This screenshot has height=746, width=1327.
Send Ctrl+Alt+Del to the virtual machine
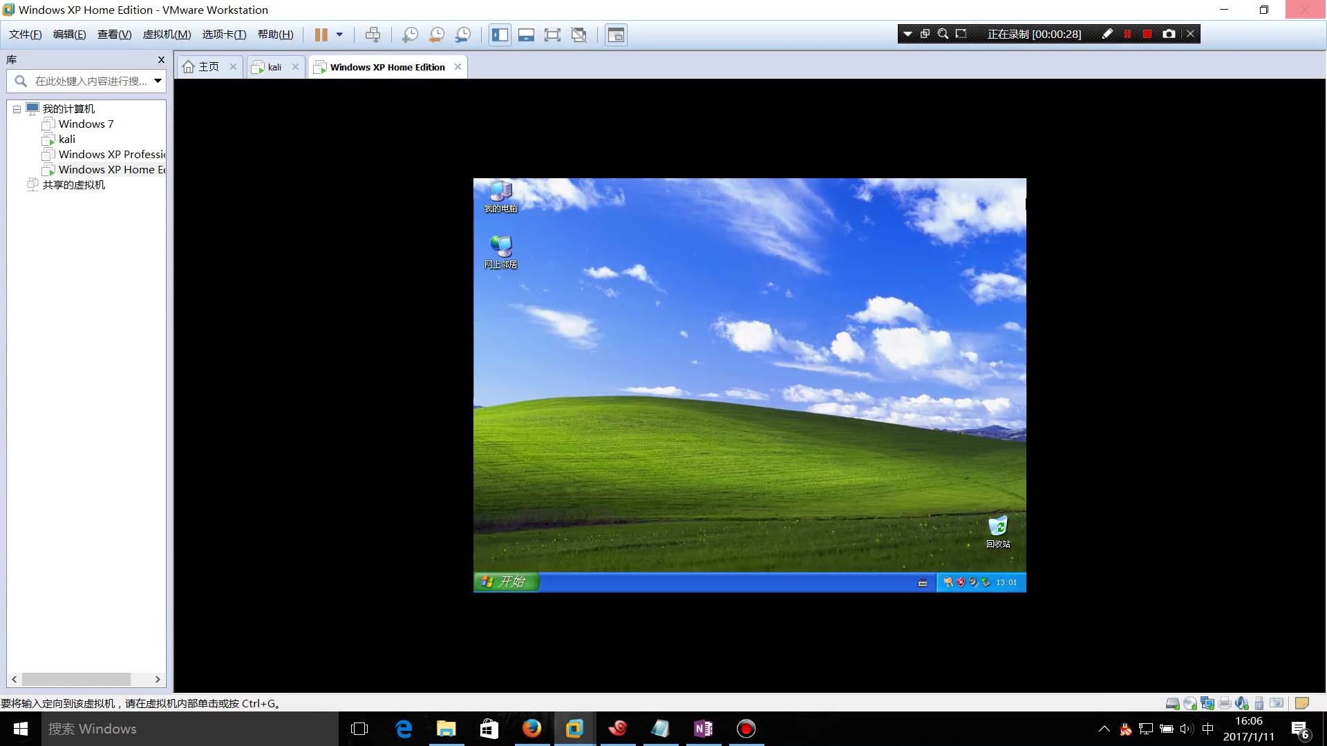(373, 35)
